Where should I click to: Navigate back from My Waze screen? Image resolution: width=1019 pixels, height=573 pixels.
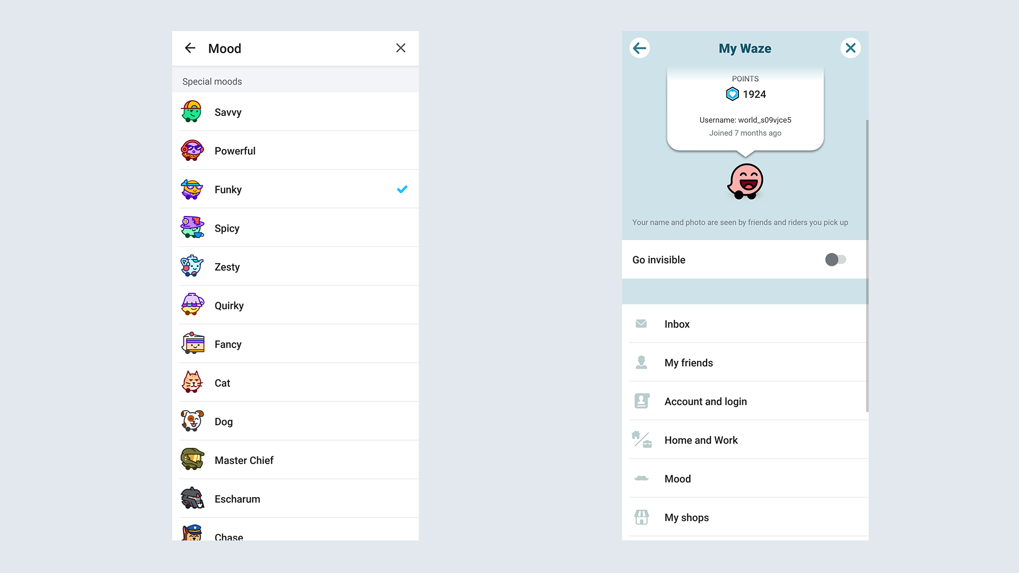pos(639,47)
